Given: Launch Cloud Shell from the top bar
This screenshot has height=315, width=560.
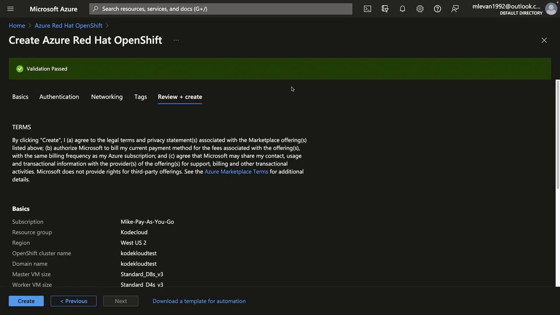Looking at the screenshot, I should tap(367, 9).
